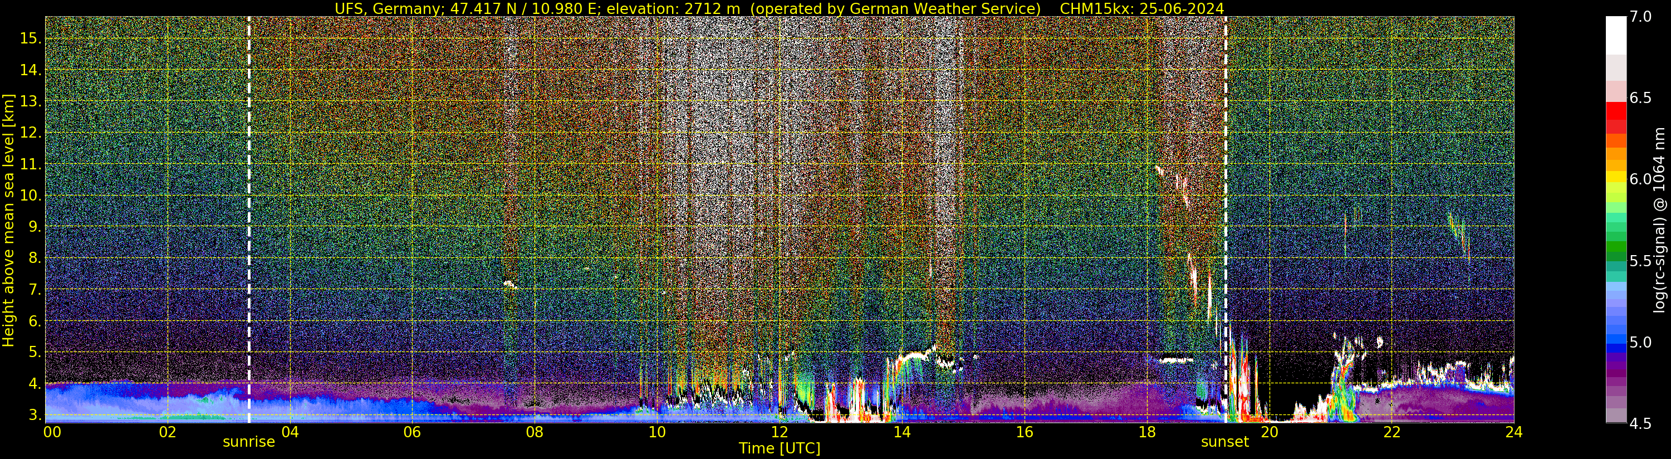The width and height of the screenshot is (1671, 459).
Task: Click the '24' time axis tick label
Action: [x=1513, y=432]
